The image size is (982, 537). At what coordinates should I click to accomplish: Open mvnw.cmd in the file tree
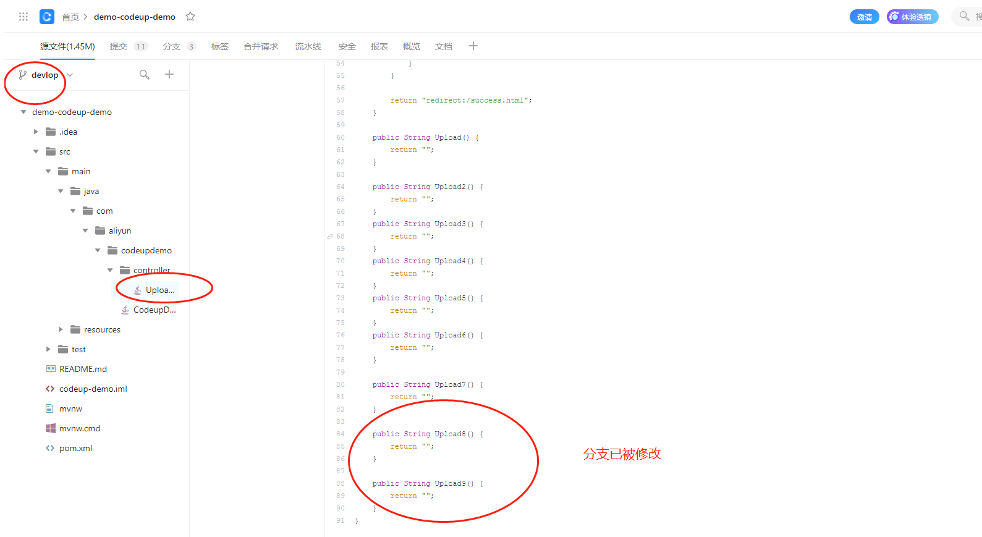[80, 428]
